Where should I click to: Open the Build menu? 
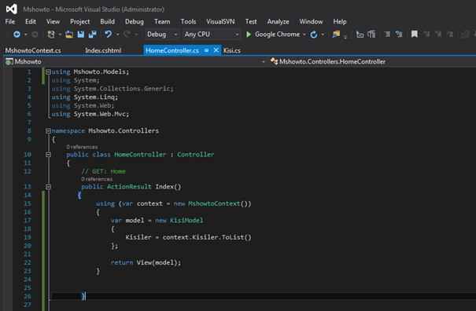tap(108, 21)
